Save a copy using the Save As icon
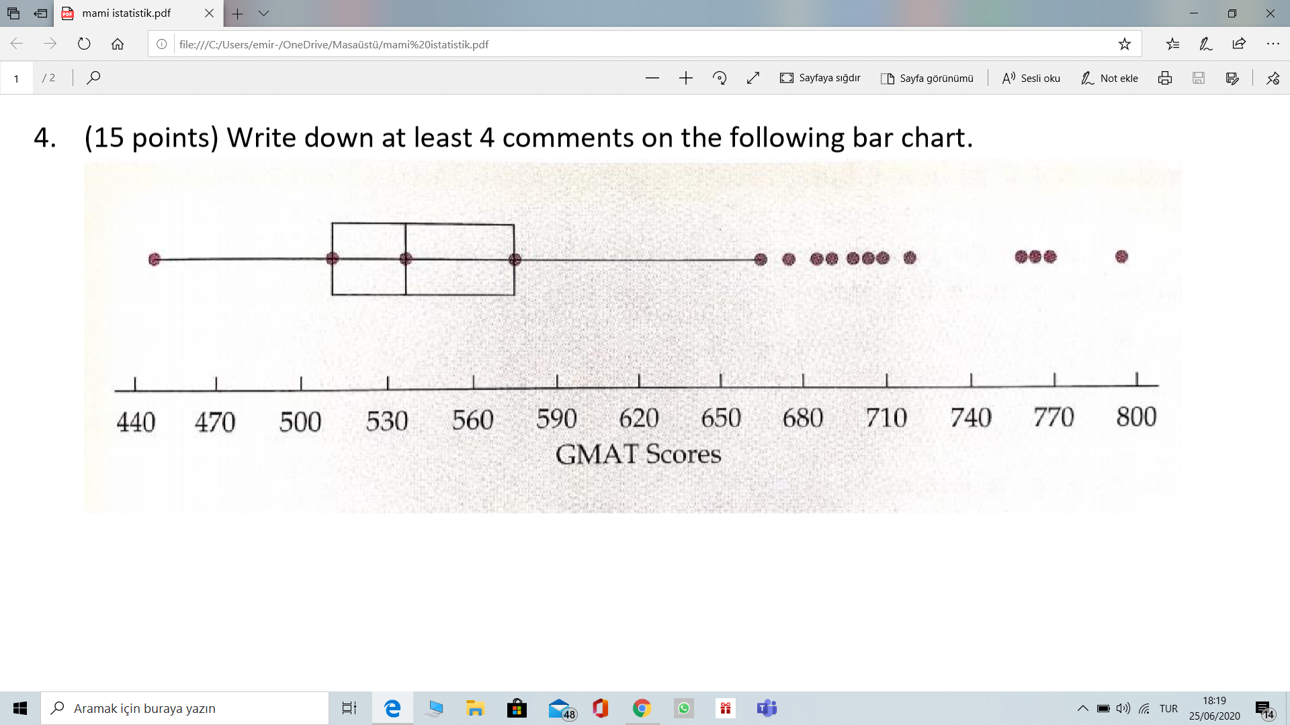Viewport: 1290px width, 725px height. [1232, 78]
